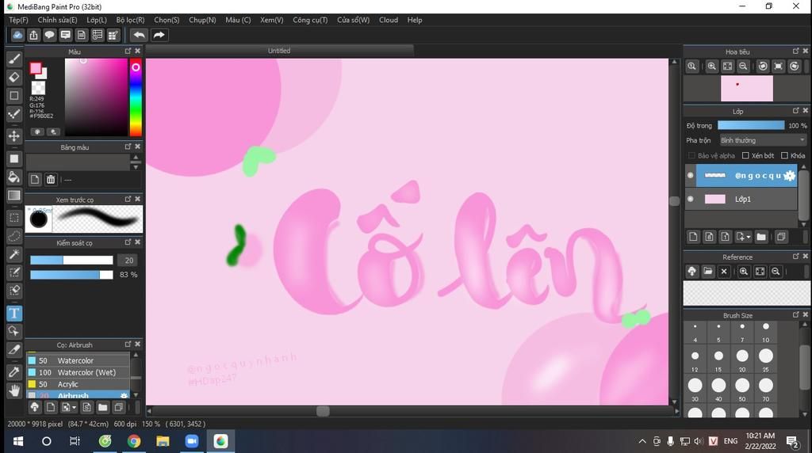Open the Bộ lọc(R) menu
The image size is (812, 453).
coord(130,20)
